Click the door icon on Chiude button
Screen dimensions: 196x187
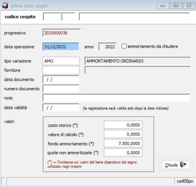click(x=183, y=165)
